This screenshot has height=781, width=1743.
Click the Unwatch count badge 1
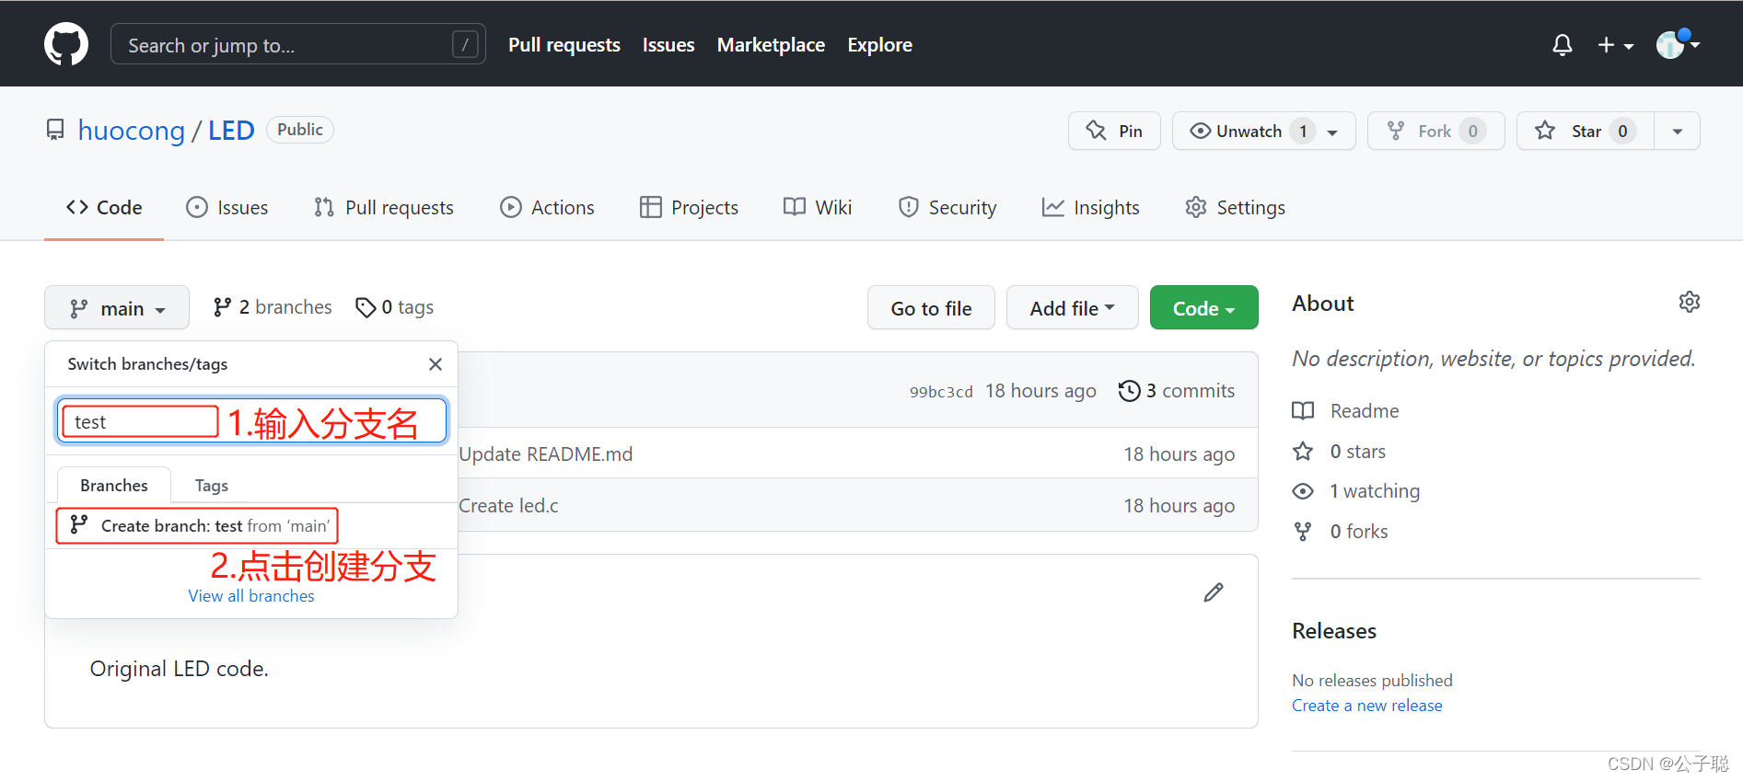(x=1303, y=131)
